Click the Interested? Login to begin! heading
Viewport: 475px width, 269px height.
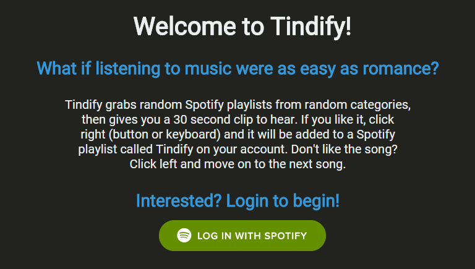237,201
